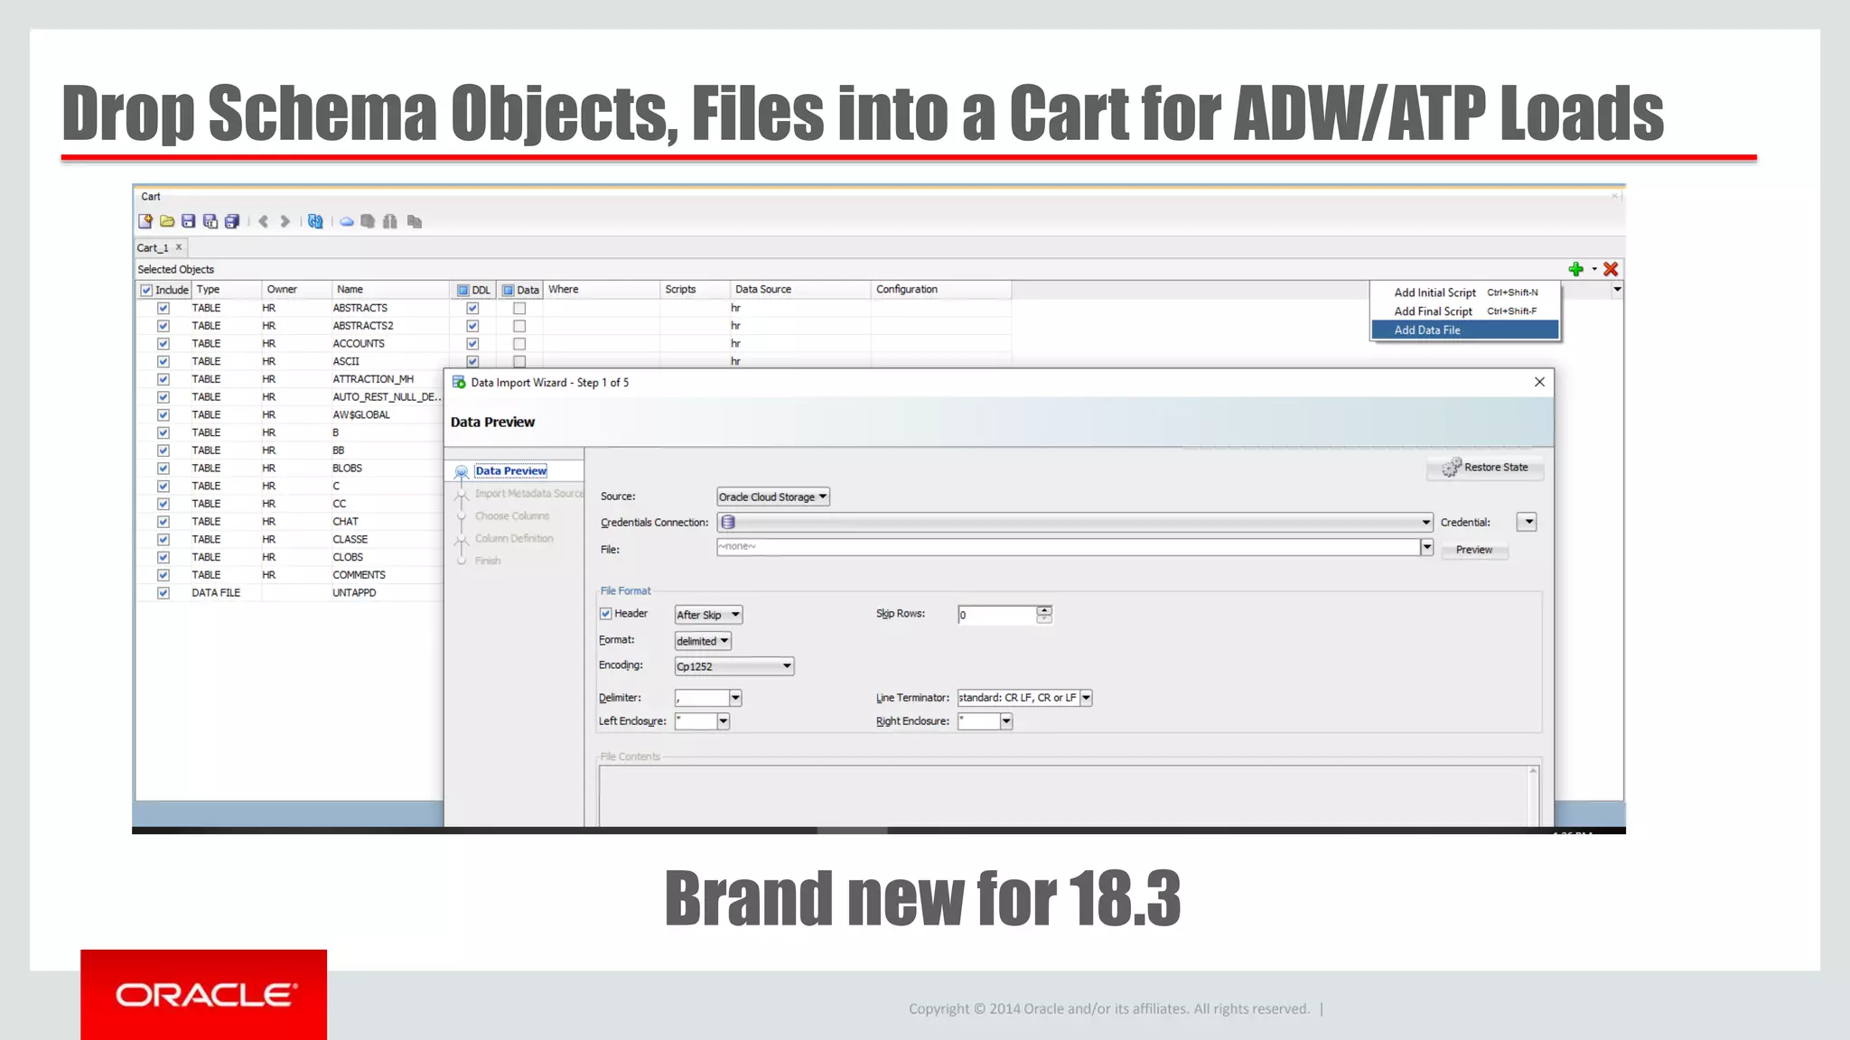Click the red X delete row icon

pos(1611,269)
